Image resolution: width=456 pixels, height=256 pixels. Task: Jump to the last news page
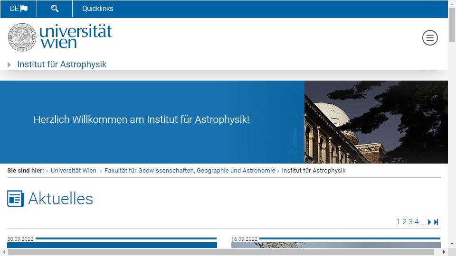(x=436, y=222)
